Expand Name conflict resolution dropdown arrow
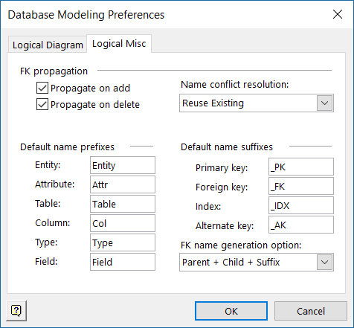The height and width of the screenshot is (328, 354). [324, 103]
